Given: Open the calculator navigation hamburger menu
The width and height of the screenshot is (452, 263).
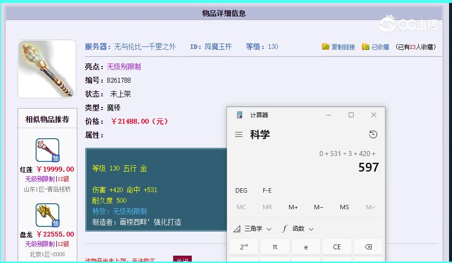Looking at the screenshot, I should click(x=239, y=134).
